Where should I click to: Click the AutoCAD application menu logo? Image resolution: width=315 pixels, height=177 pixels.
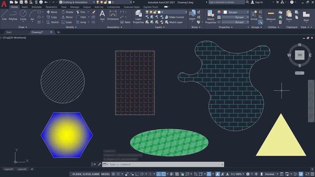coord(4,3)
